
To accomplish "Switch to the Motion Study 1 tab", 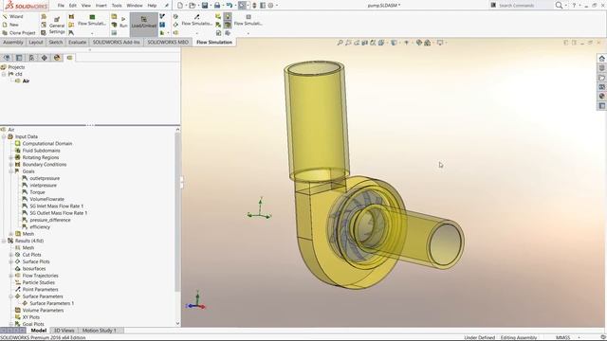I will click(99, 331).
